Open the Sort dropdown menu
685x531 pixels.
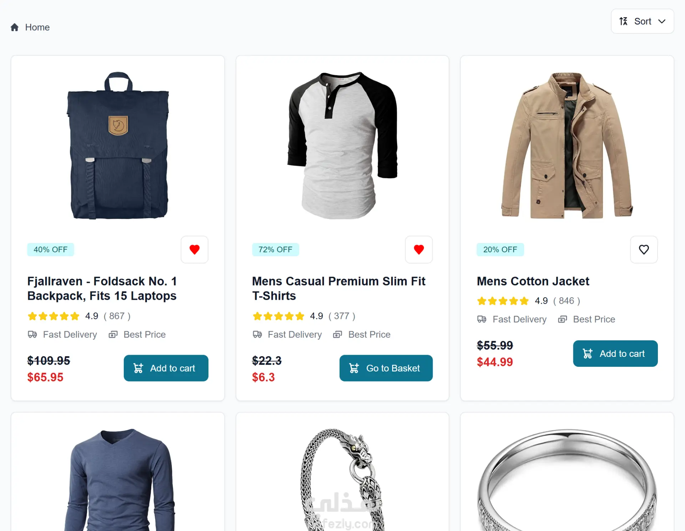pyautogui.click(x=642, y=21)
